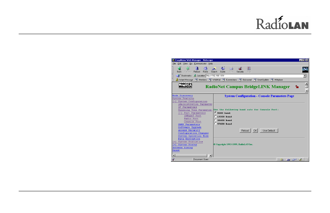The width and height of the screenshot is (330, 213).
Task: Open the Help menu
Action: pyautogui.click(x=211, y=64)
